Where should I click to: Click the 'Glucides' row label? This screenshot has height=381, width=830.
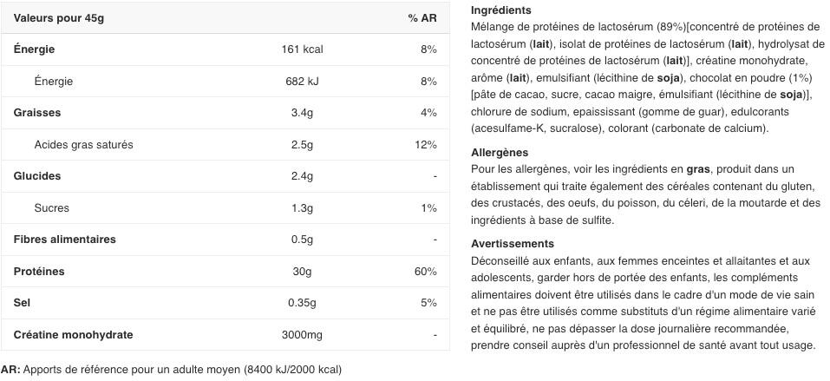point(37,176)
